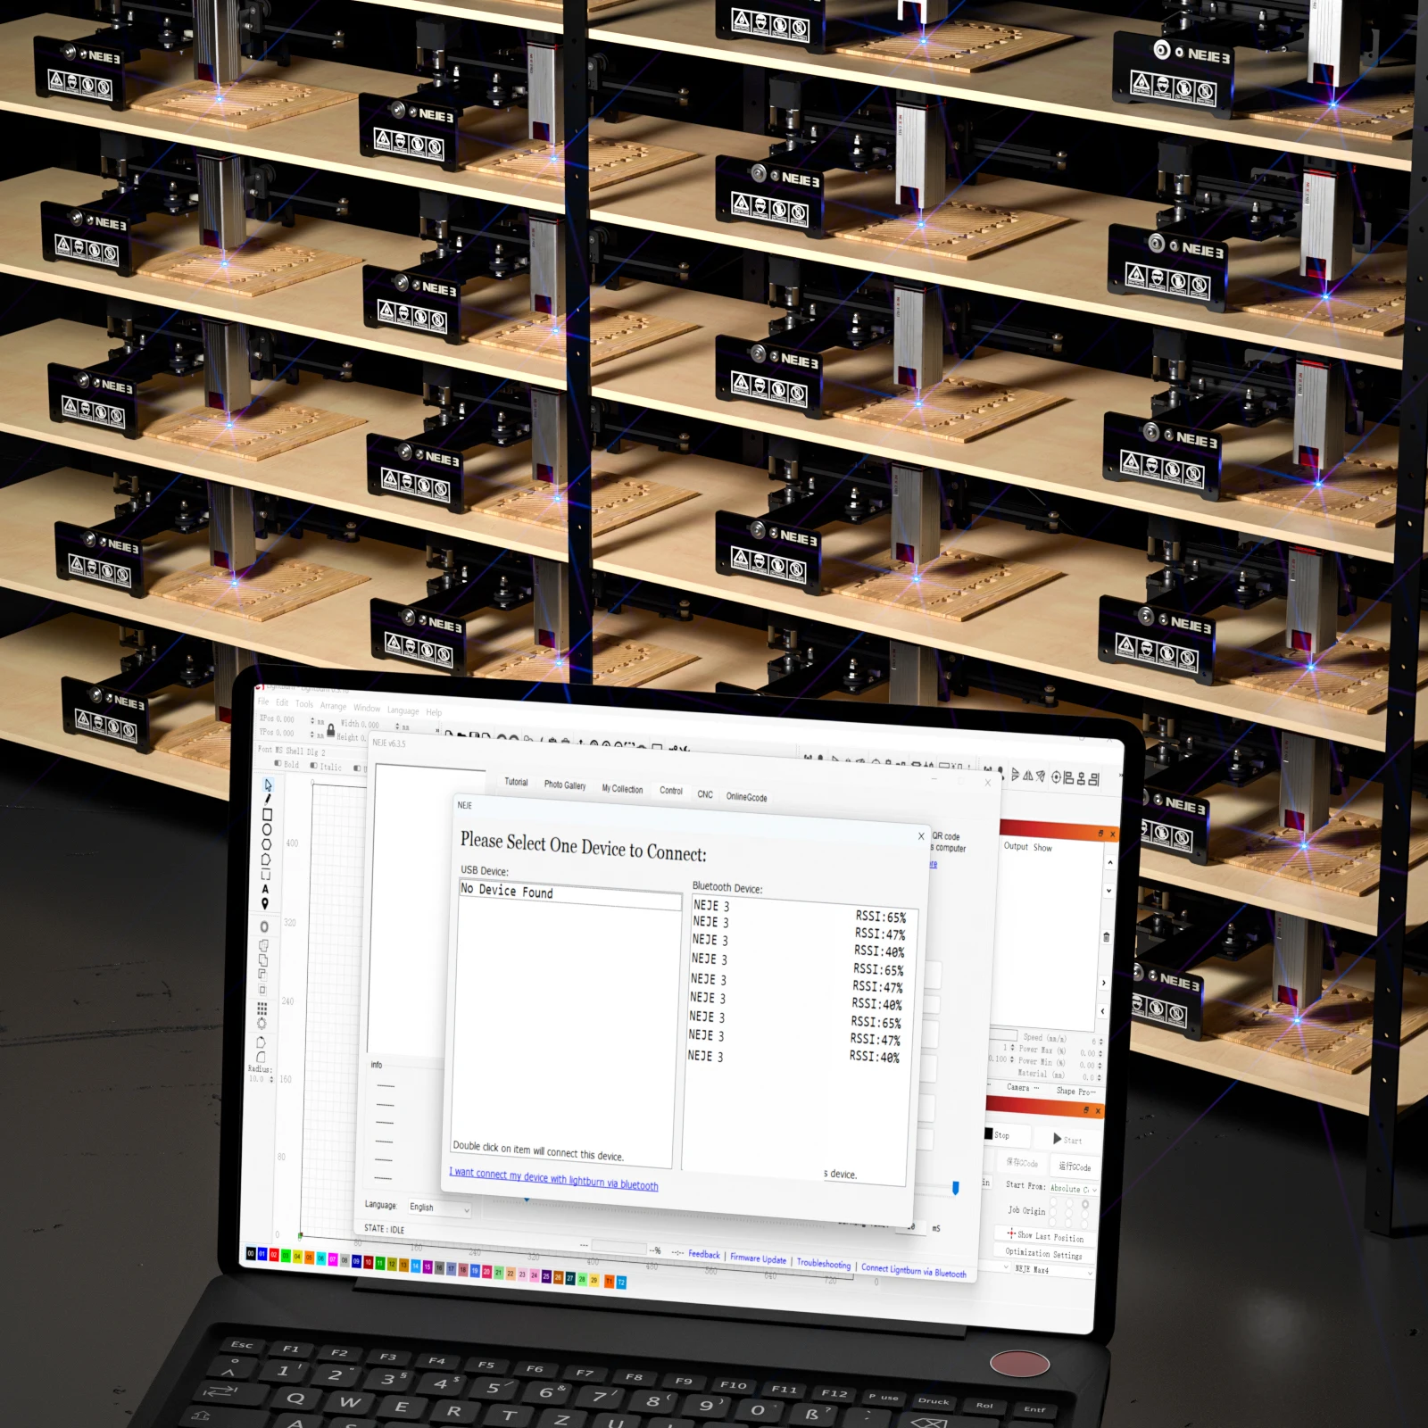Toggle Bold in the font toolbar

(x=287, y=765)
